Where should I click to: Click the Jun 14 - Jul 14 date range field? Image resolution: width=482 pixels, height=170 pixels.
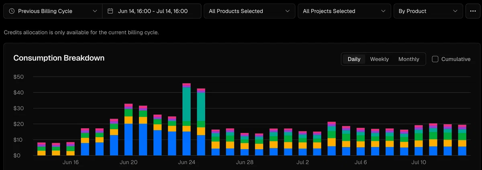pos(152,11)
